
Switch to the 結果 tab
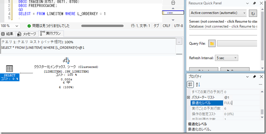tap(8, 34)
